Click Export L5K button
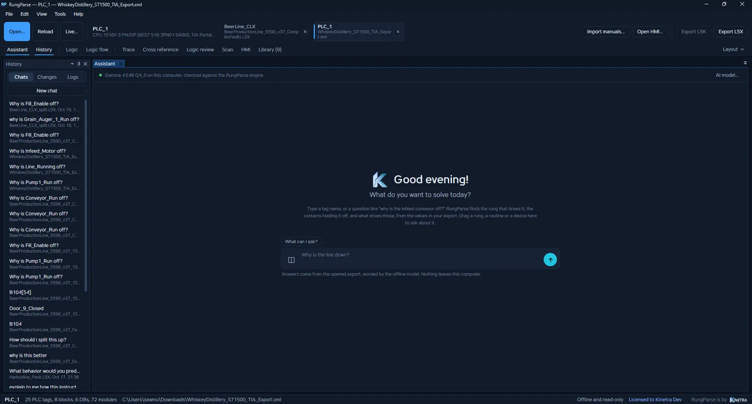Image resolution: width=752 pixels, height=404 pixels. click(694, 31)
